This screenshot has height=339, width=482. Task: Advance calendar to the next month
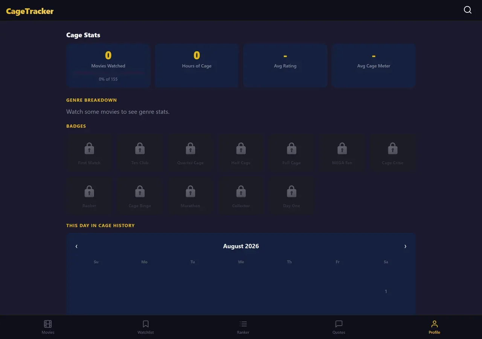click(405, 246)
